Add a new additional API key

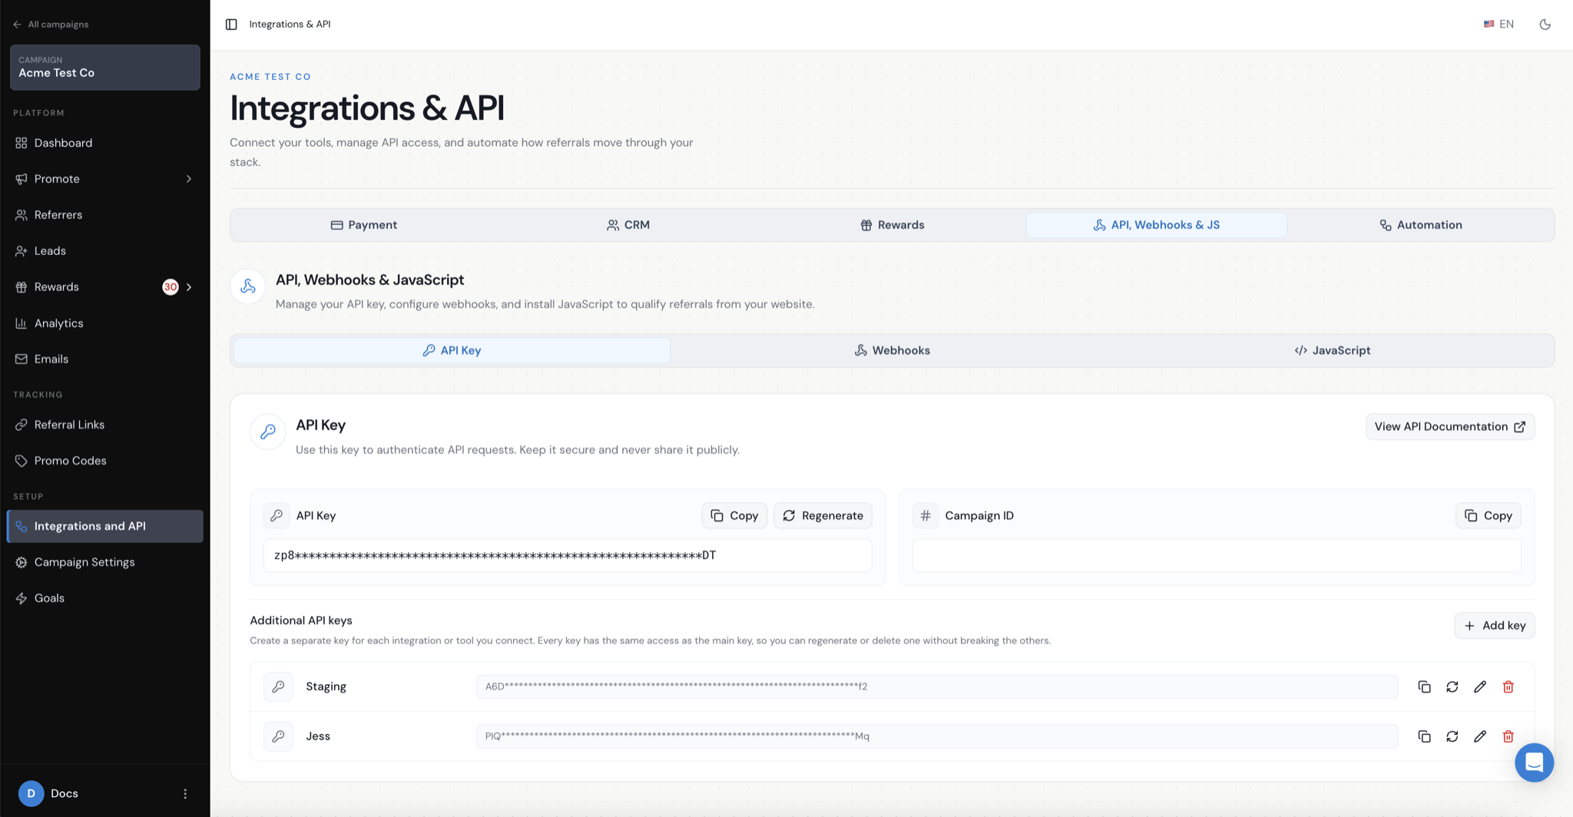pyautogui.click(x=1495, y=626)
